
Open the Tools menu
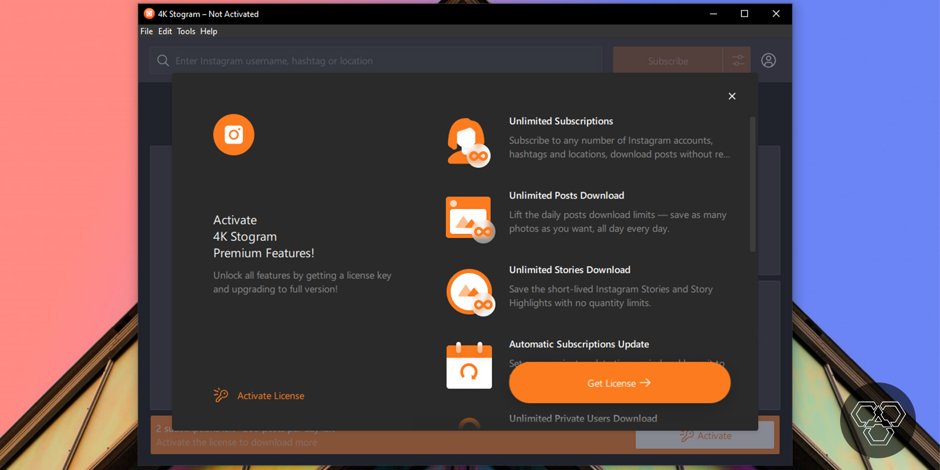tap(186, 31)
